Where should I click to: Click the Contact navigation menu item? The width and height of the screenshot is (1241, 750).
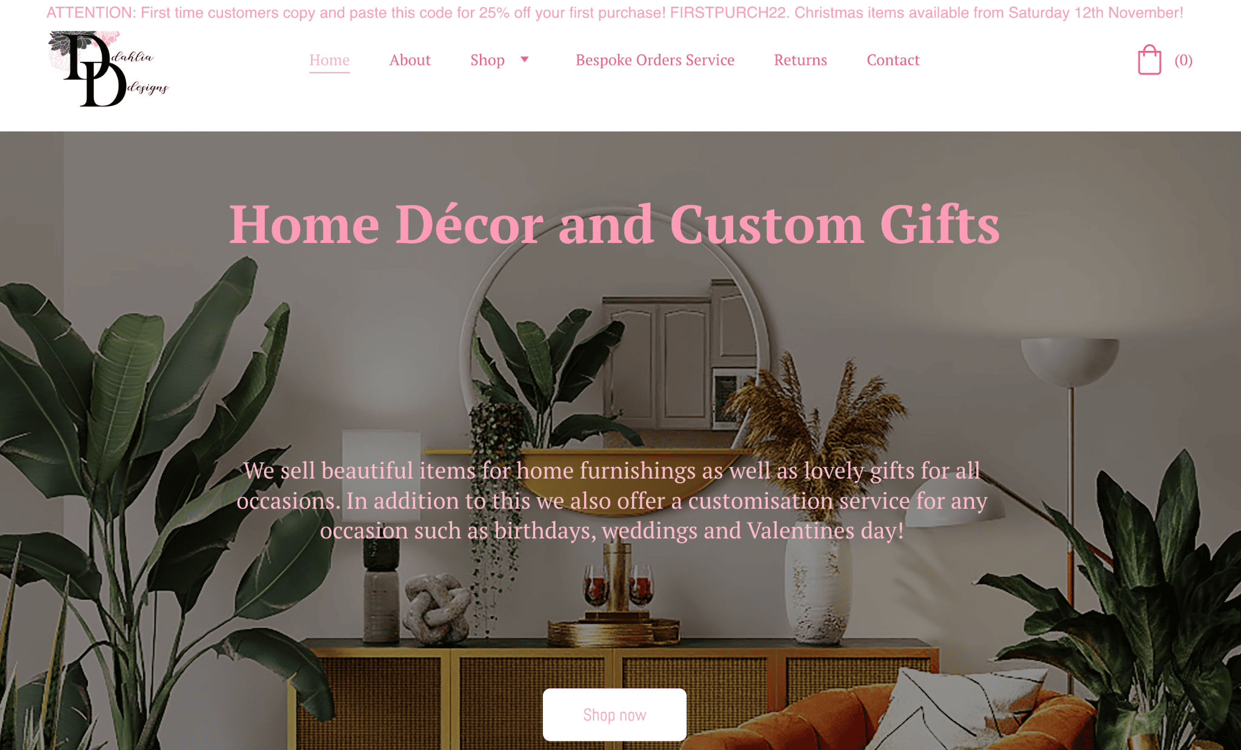[894, 59]
